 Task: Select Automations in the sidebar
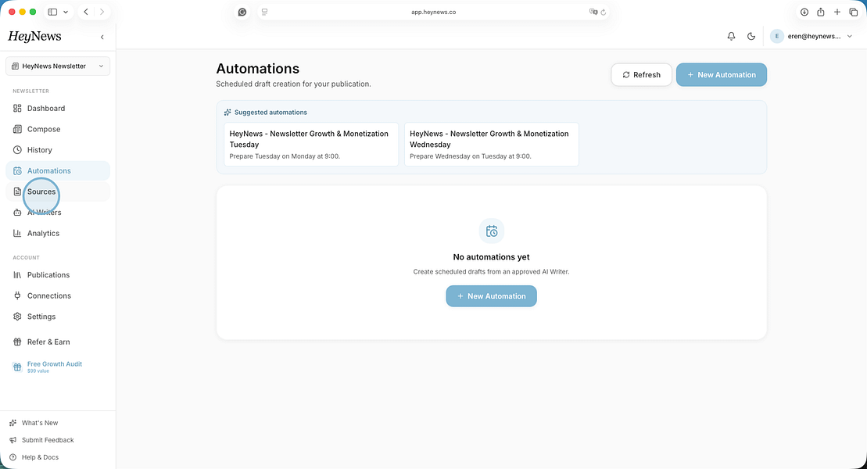(x=58, y=171)
